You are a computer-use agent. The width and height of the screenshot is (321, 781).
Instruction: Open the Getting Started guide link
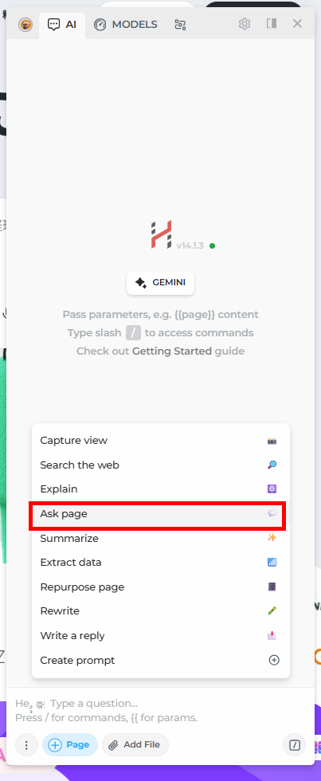(172, 351)
